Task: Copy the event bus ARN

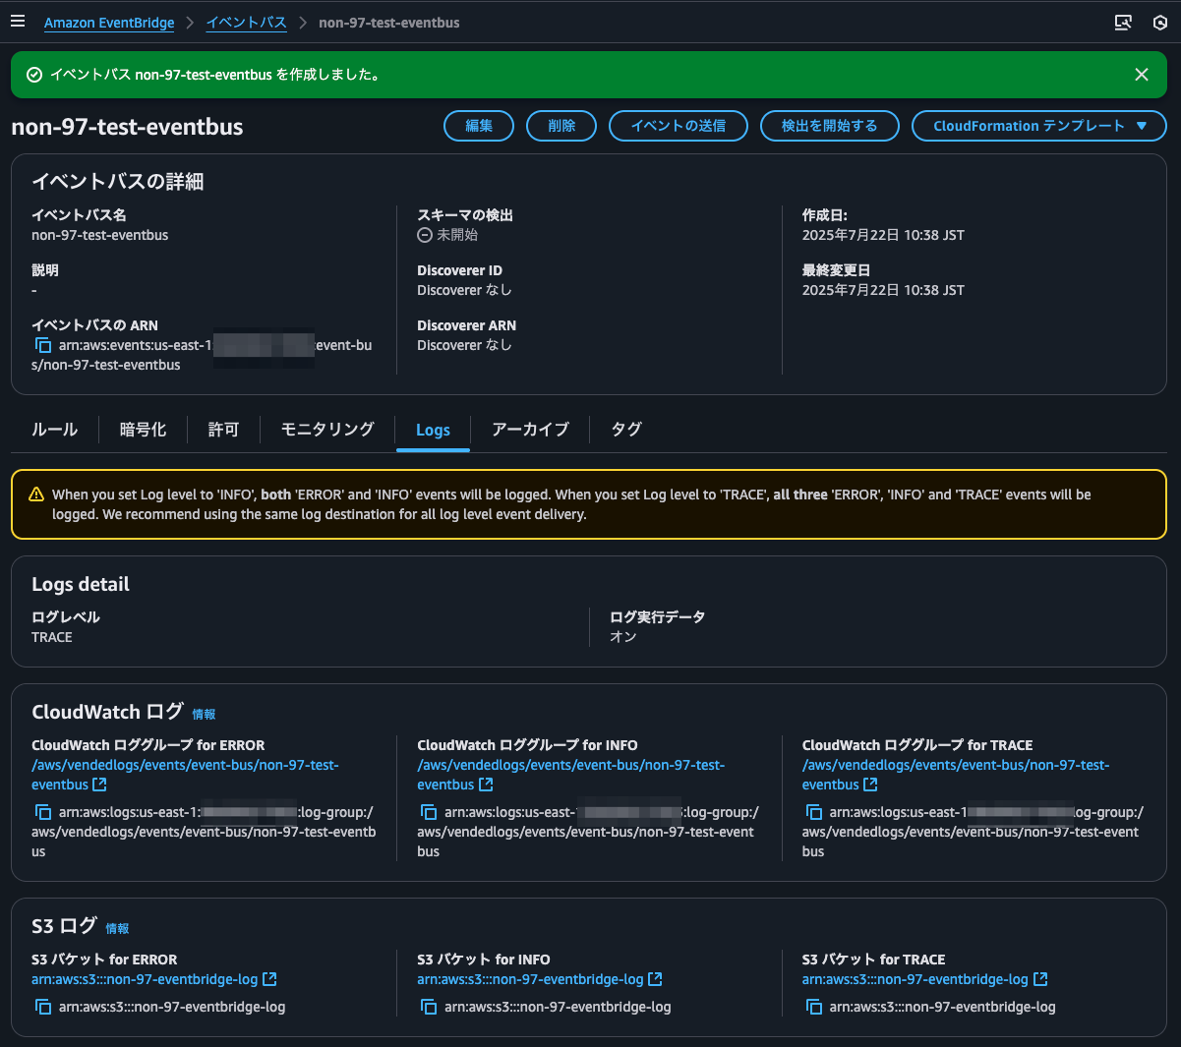Action: point(42,345)
